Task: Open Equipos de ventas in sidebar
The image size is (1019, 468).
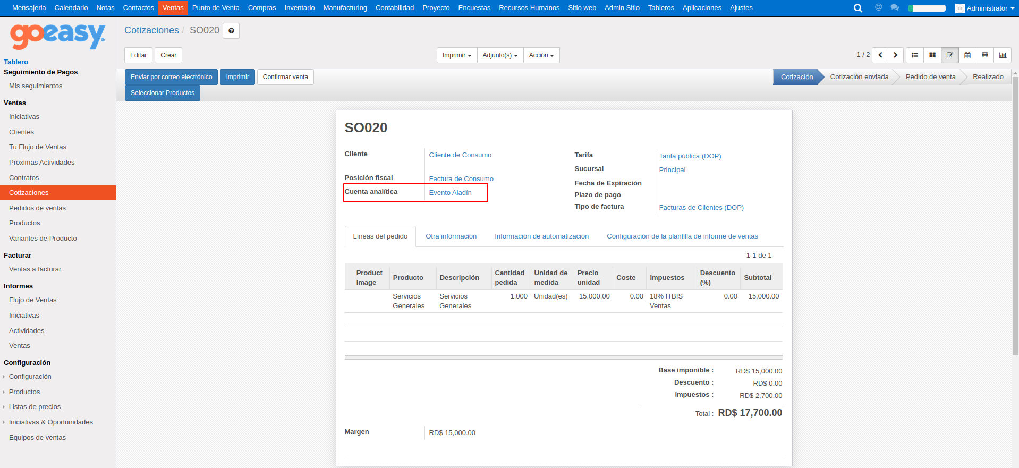Action: pos(37,438)
